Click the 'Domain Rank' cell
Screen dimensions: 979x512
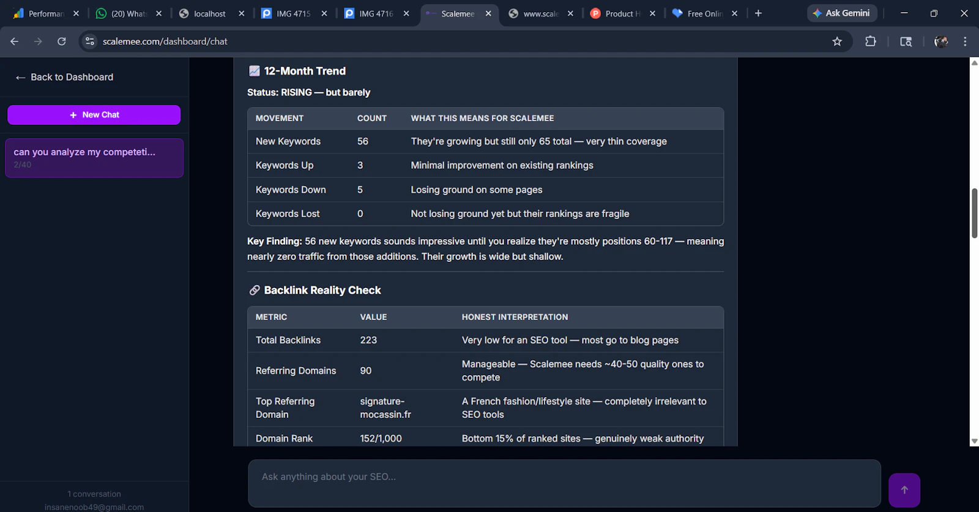point(284,439)
